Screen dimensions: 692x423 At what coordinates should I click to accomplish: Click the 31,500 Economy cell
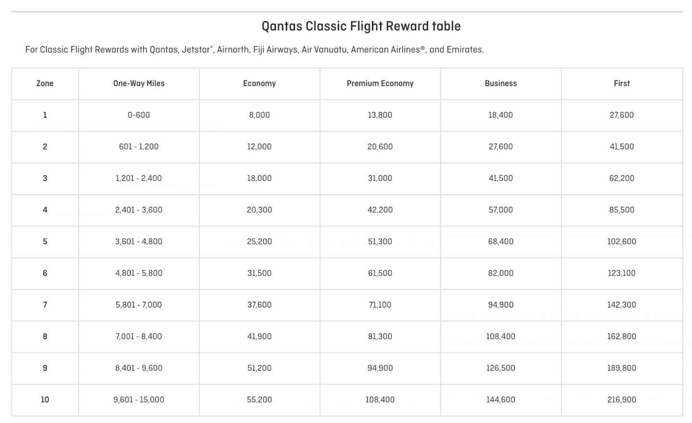click(x=259, y=274)
